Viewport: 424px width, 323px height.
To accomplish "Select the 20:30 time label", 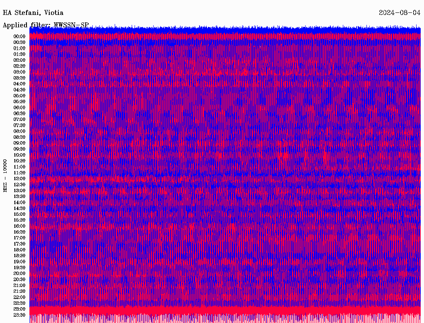I will tap(19, 280).
